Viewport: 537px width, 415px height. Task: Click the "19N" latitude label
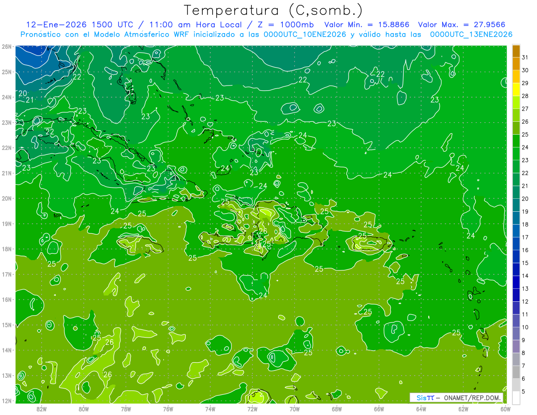pyautogui.click(x=6, y=224)
